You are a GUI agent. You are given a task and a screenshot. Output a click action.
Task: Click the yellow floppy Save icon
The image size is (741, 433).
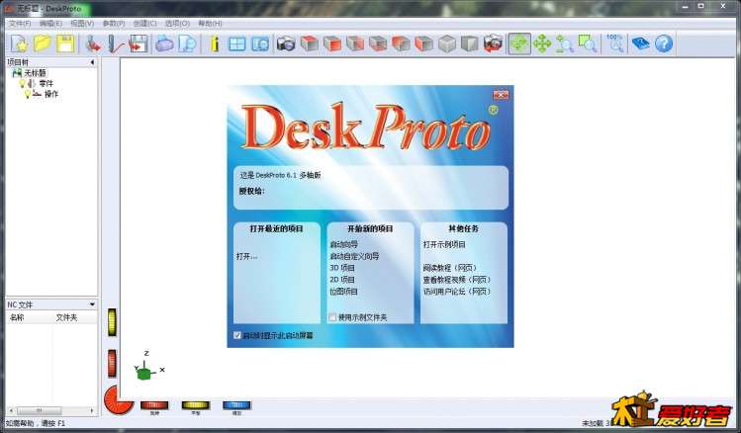[x=65, y=43]
